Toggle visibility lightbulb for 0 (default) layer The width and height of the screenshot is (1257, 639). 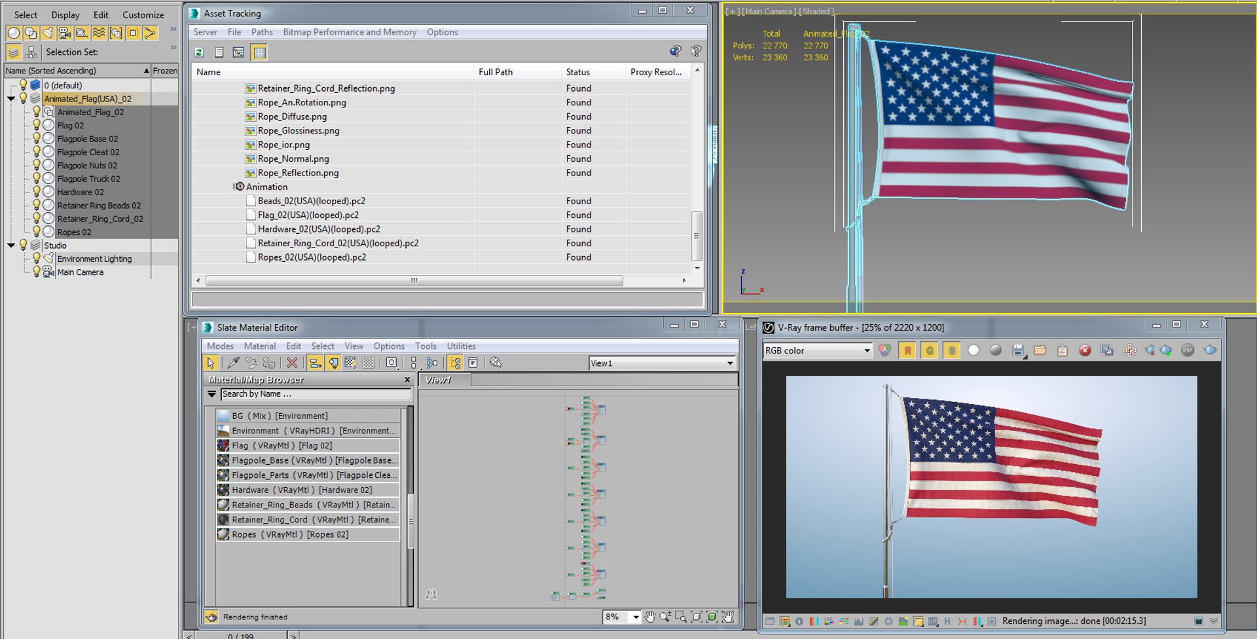[23, 85]
